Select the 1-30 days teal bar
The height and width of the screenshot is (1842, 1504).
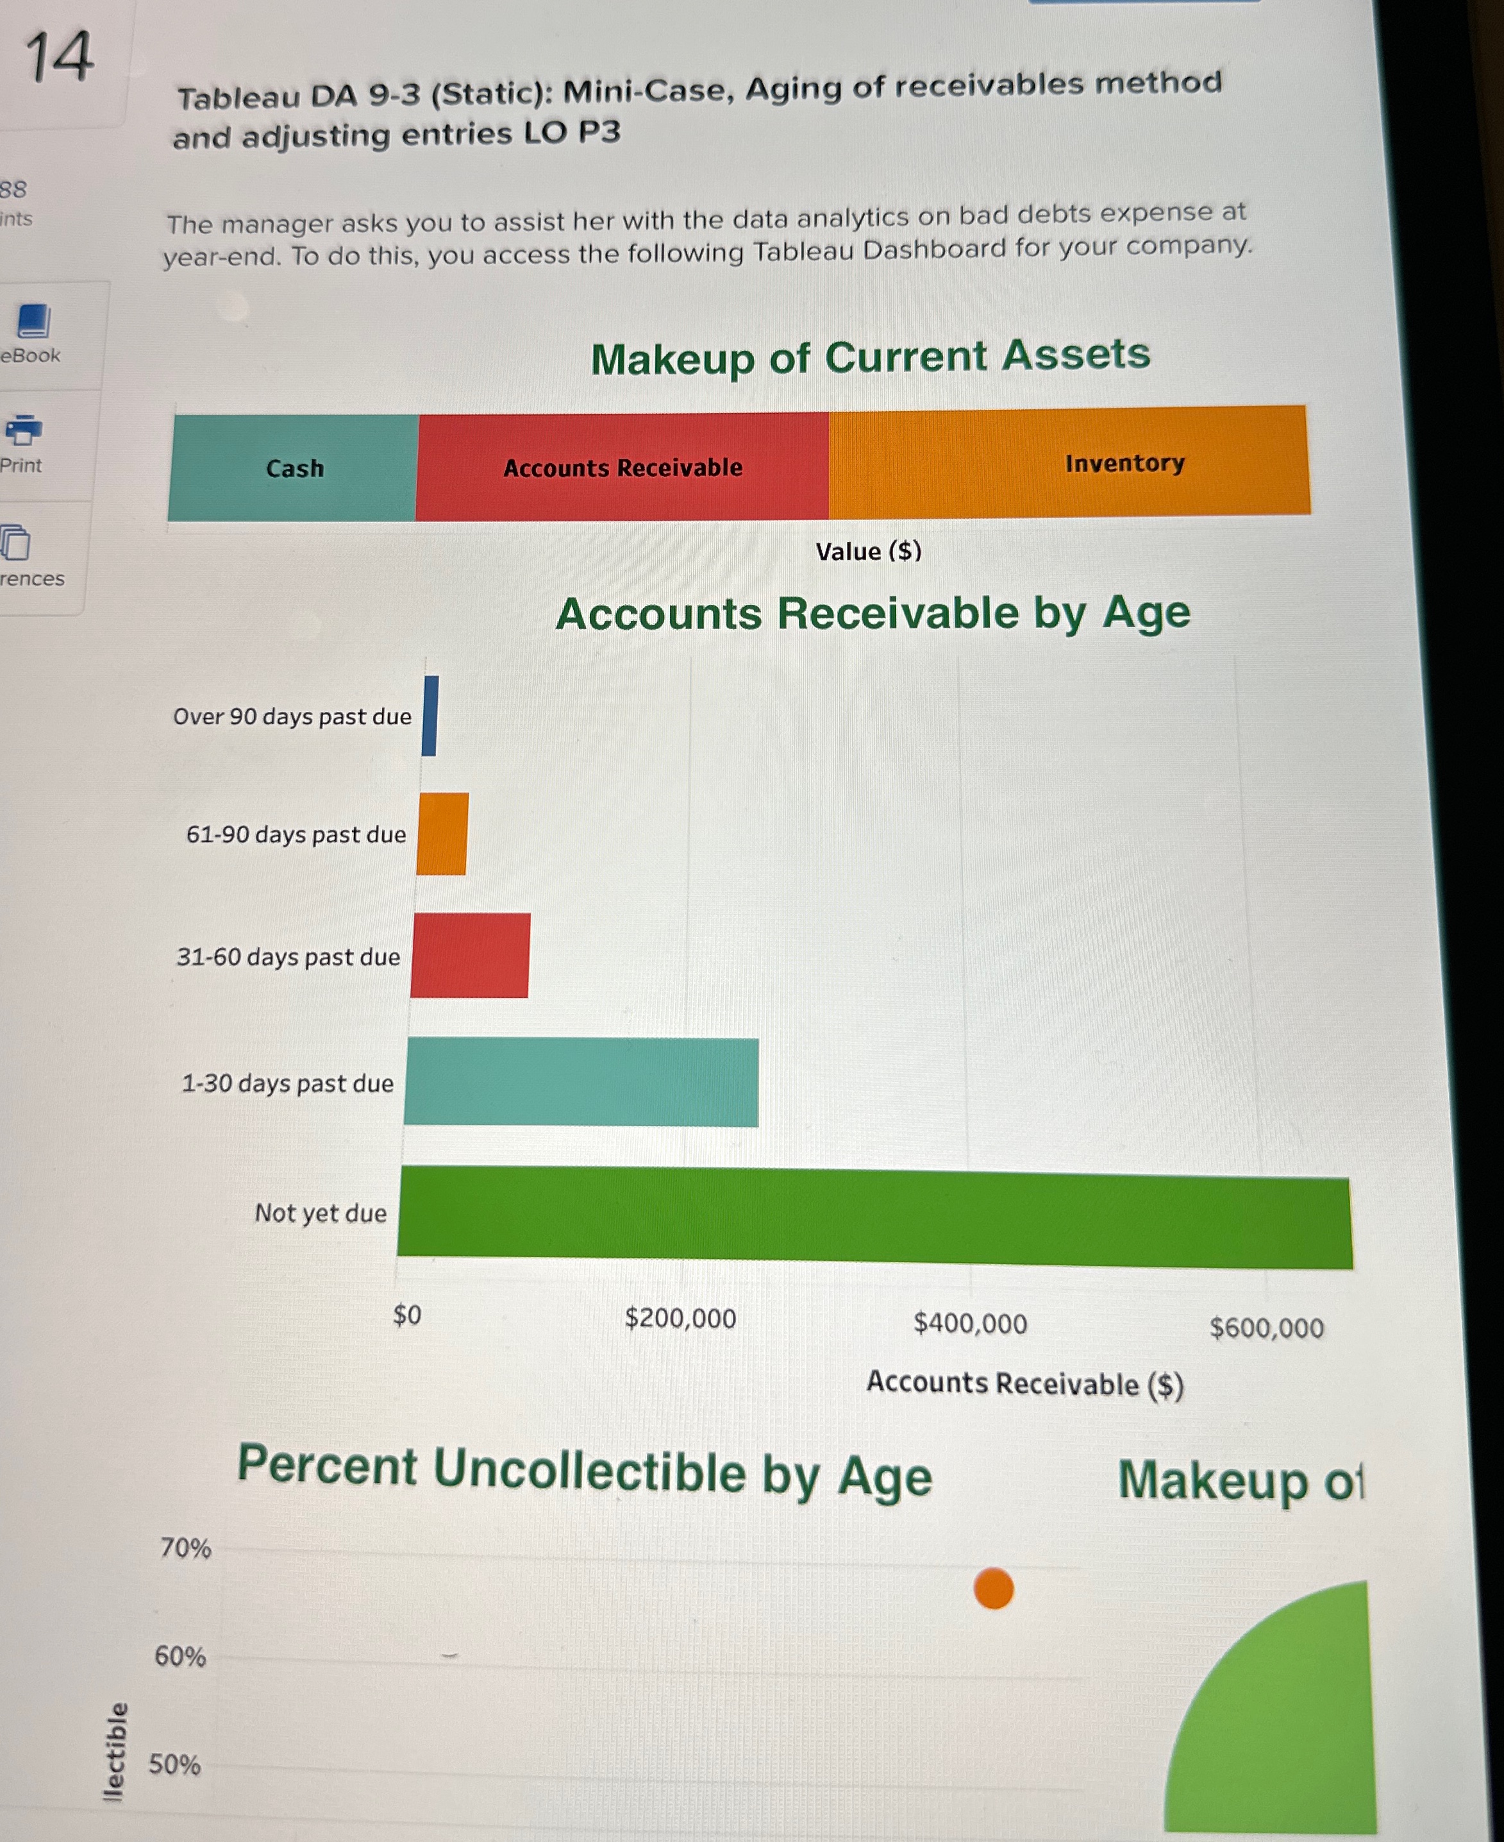point(580,1083)
